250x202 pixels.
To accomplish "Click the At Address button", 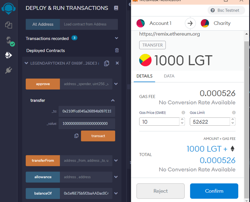I will 43,24.
